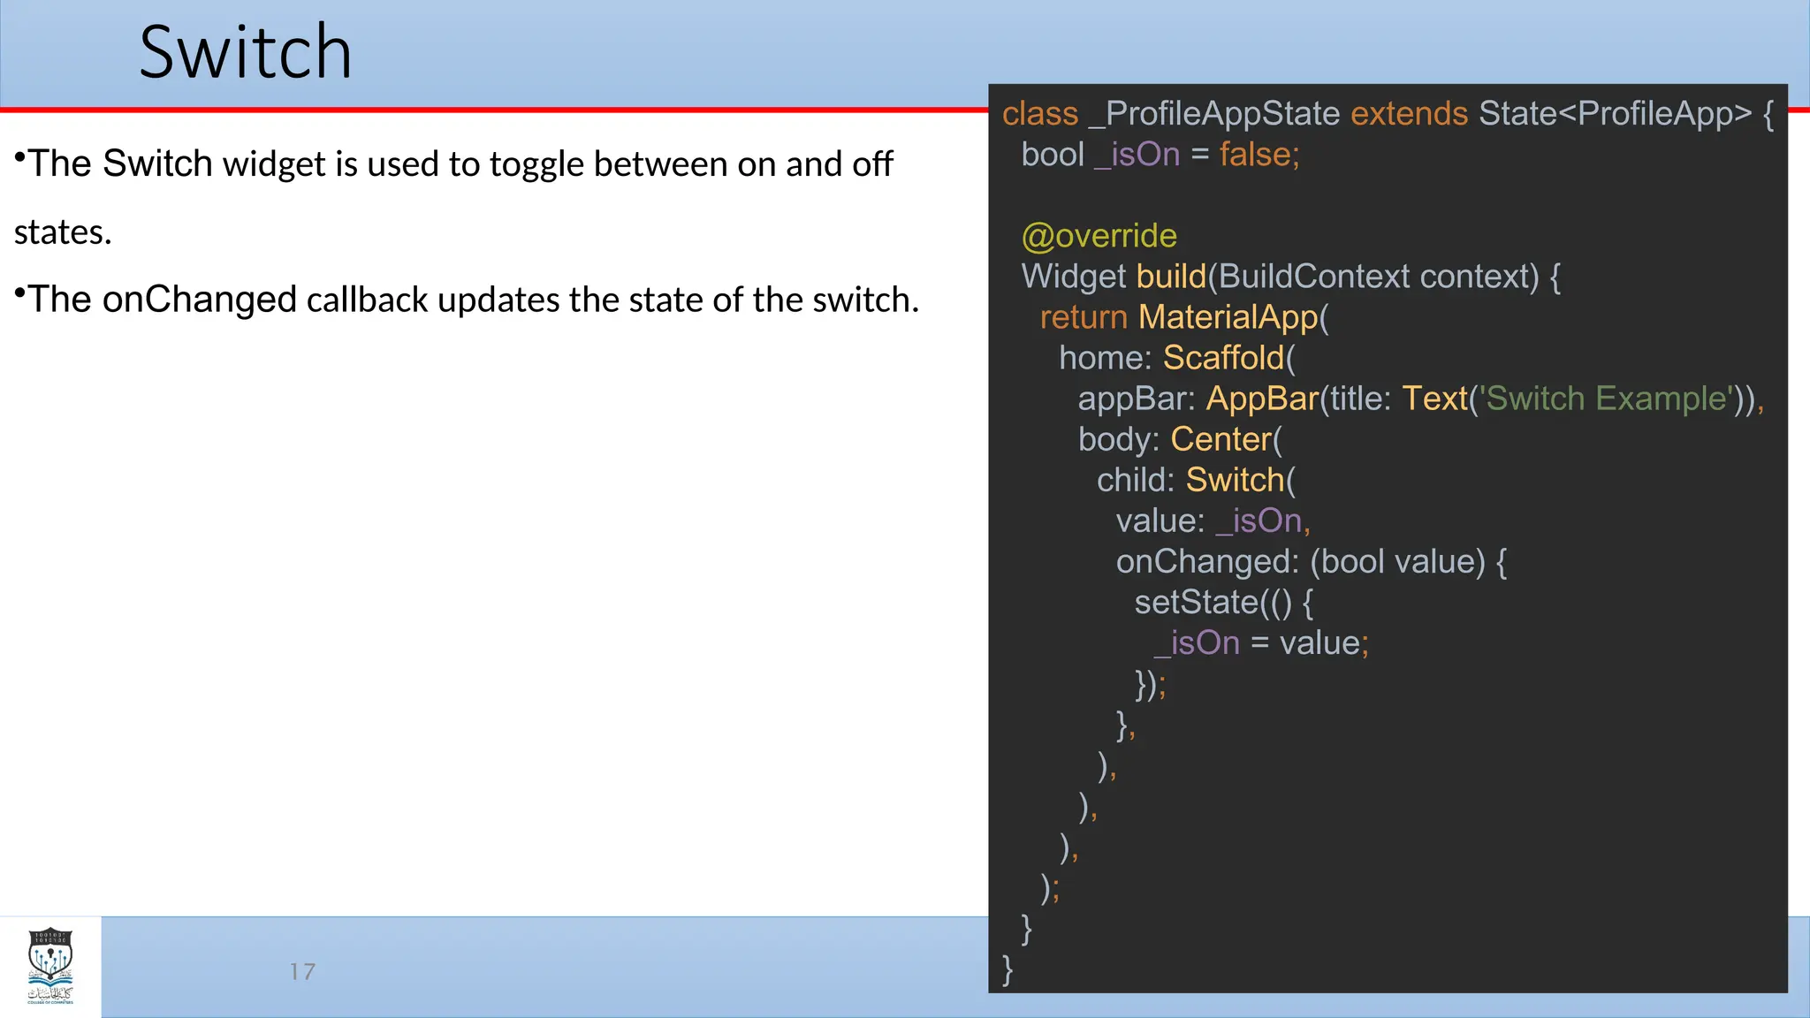This screenshot has height=1018, width=1810.
Task: Click the 'body: Center(' code line
Action: [1180, 439]
